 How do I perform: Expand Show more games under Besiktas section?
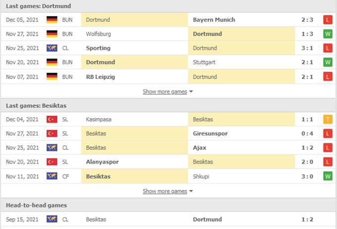165,191
